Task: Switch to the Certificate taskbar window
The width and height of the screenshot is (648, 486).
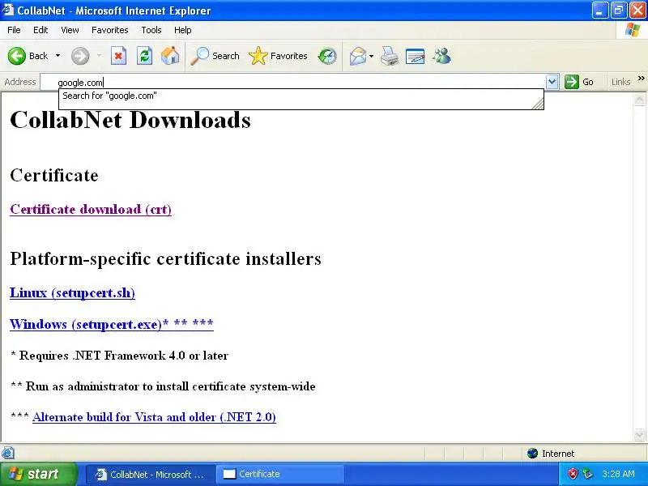Action: point(280,474)
